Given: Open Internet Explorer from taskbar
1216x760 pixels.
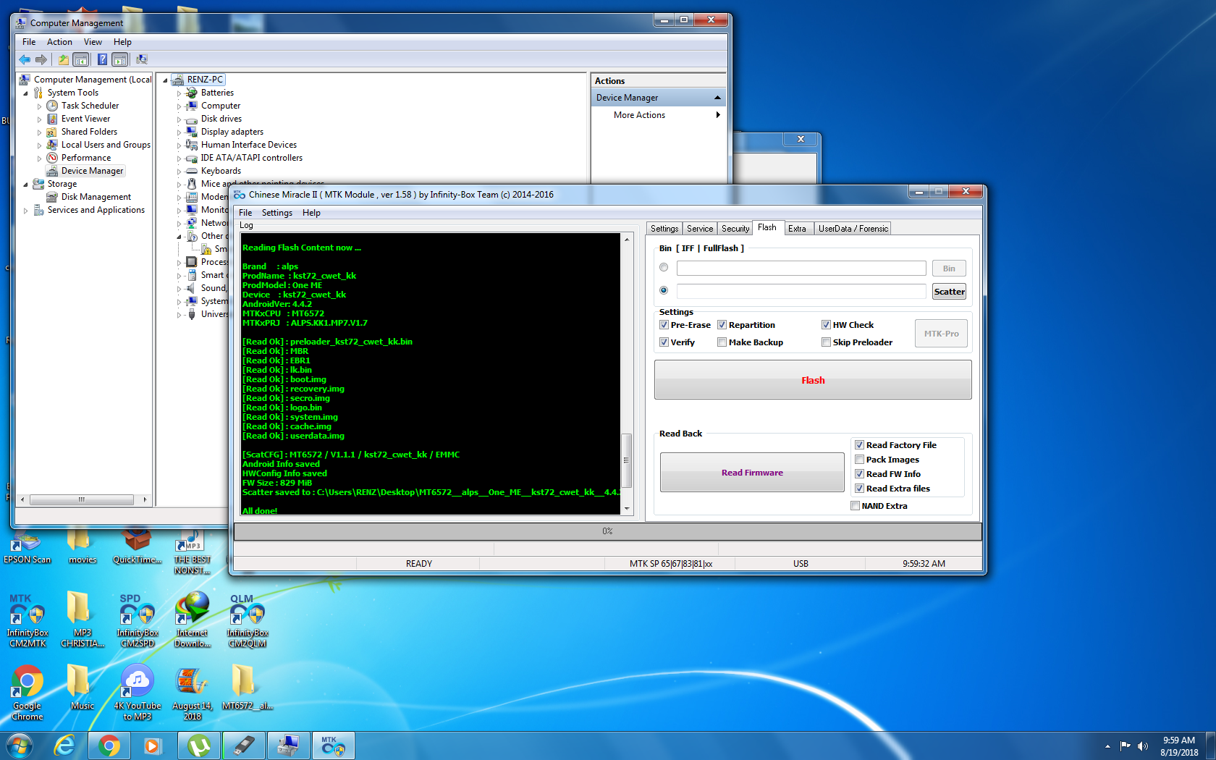Looking at the screenshot, I should 64,746.
